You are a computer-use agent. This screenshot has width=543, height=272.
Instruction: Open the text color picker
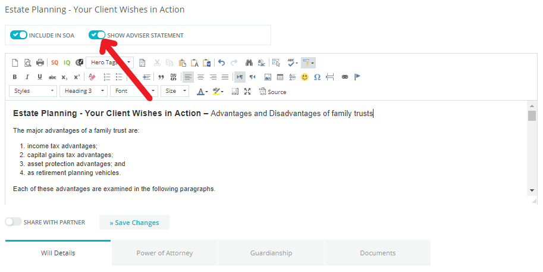(x=202, y=92)
